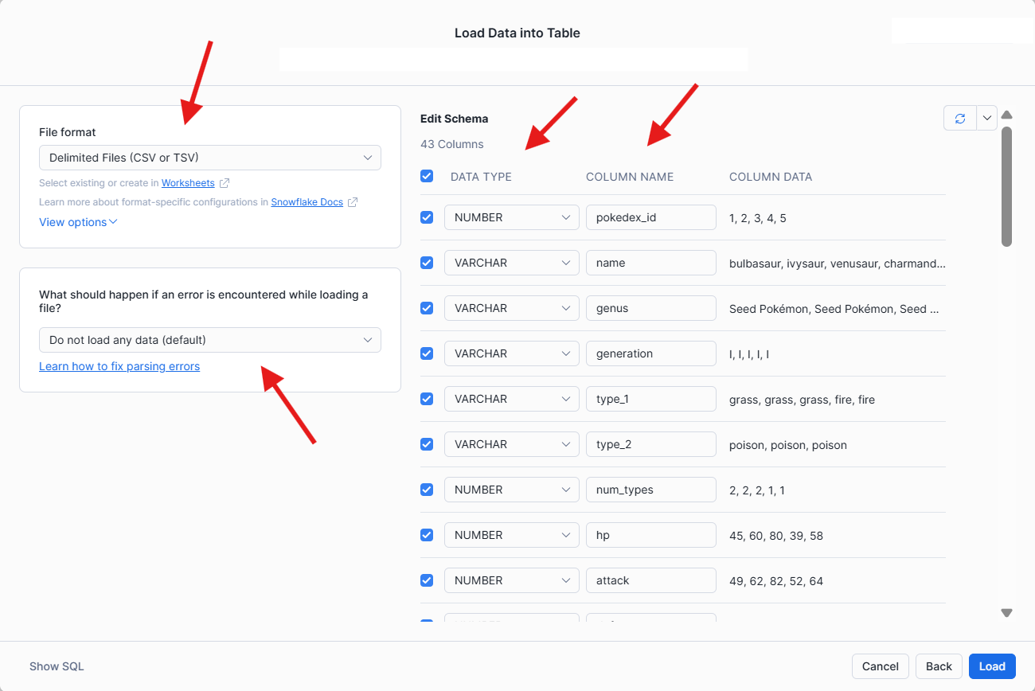The width and height of the screenshot is (1035, 691).
Task: Uncheck the attack column checkbox
Action: coord(427,580)
